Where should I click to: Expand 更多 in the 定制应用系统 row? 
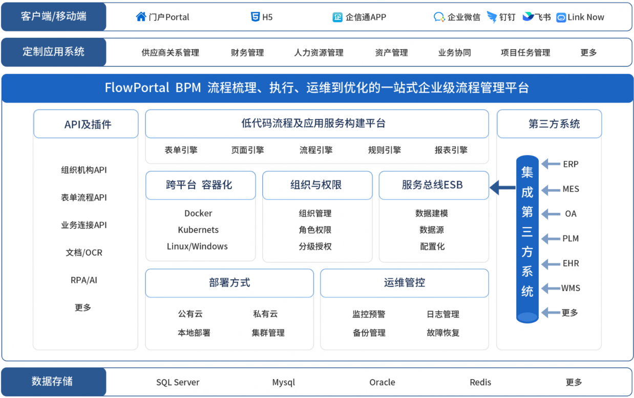(587, 52)
